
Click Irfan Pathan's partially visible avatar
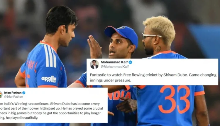[x=1, y=94]
